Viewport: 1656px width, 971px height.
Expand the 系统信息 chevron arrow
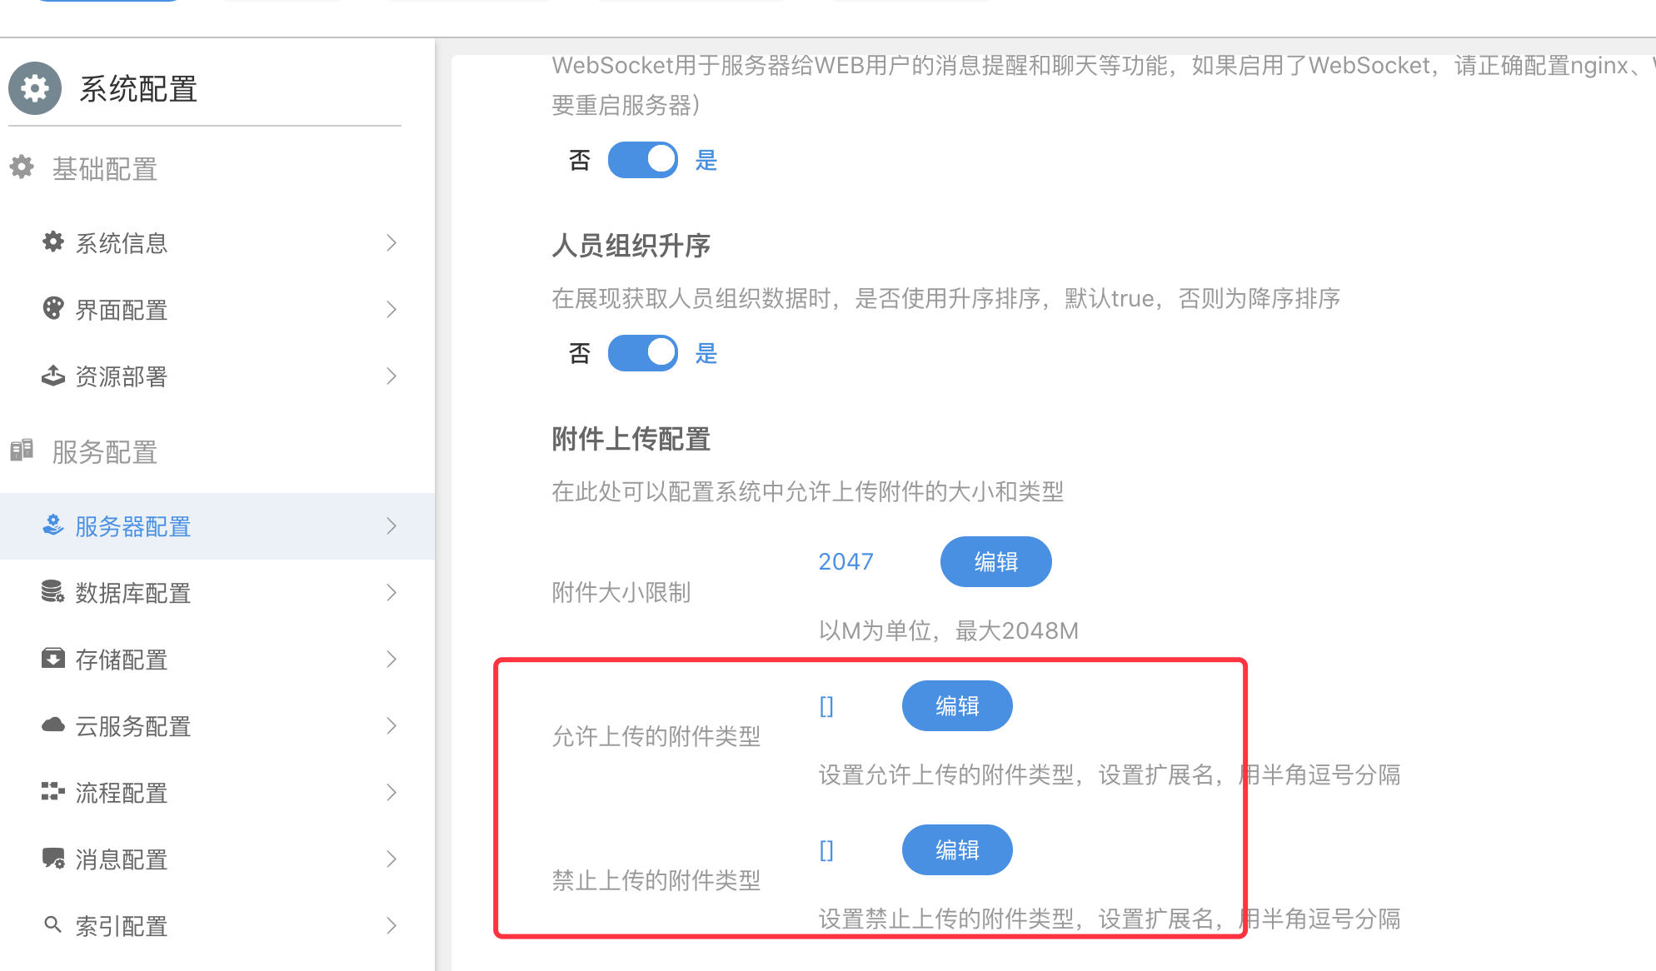pos(392,242)
